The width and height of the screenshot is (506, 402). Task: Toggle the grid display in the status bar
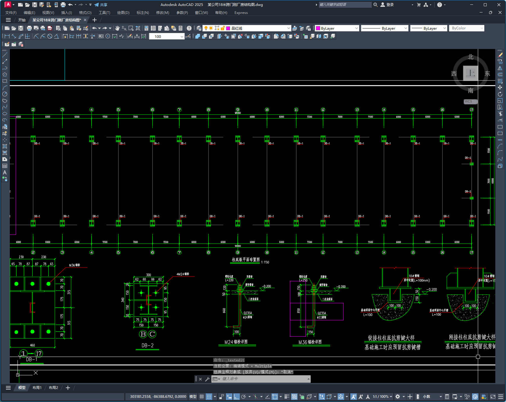(x=202, y=397)
